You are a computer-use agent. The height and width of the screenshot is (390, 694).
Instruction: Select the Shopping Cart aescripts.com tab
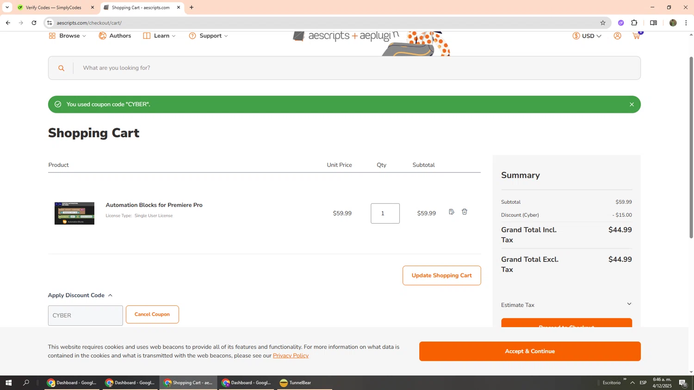coord(142,7)
